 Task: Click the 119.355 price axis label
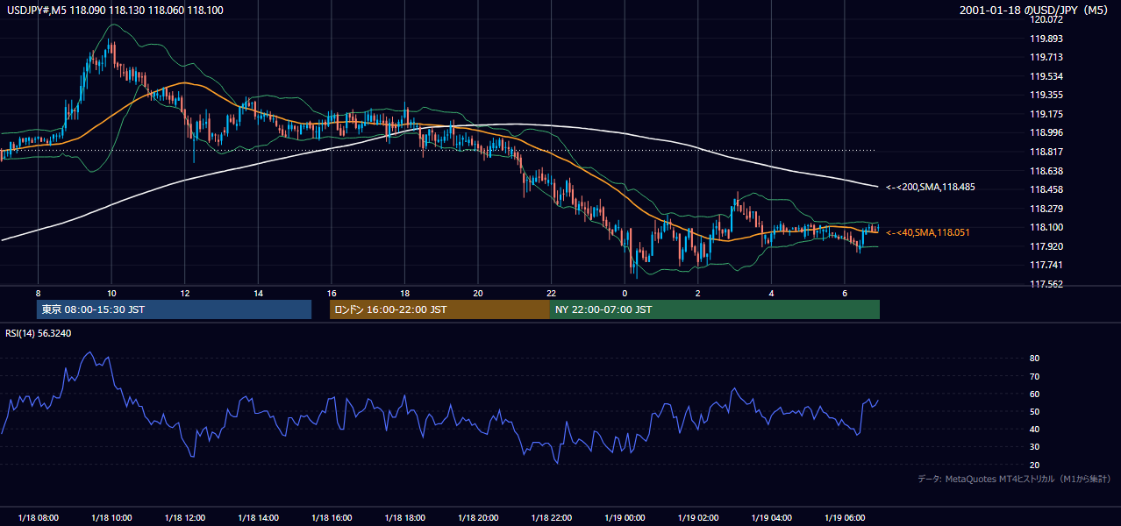point(1046,95)
